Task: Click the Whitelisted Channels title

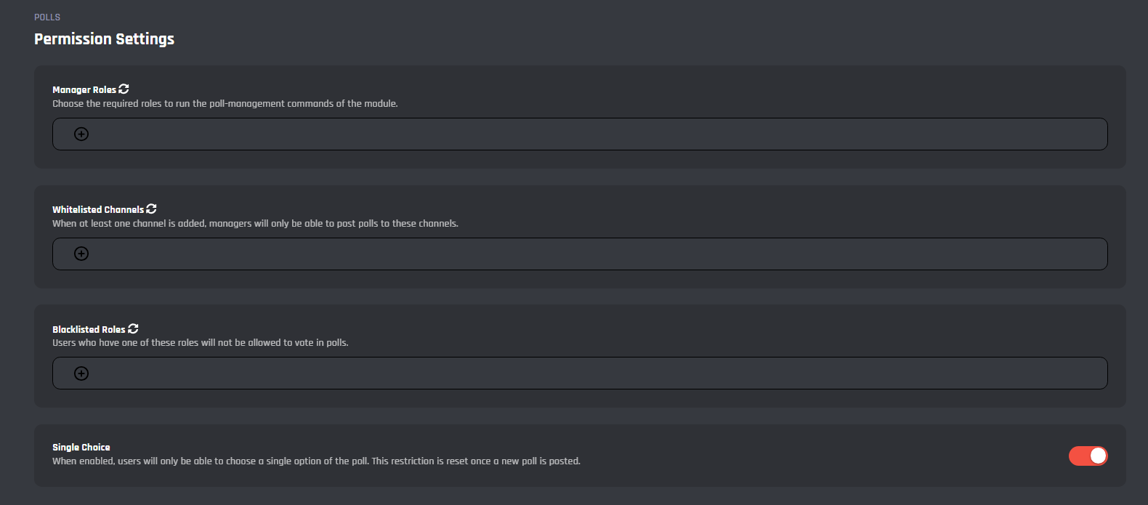Action: pyautogui.click(x=98, y=210)
